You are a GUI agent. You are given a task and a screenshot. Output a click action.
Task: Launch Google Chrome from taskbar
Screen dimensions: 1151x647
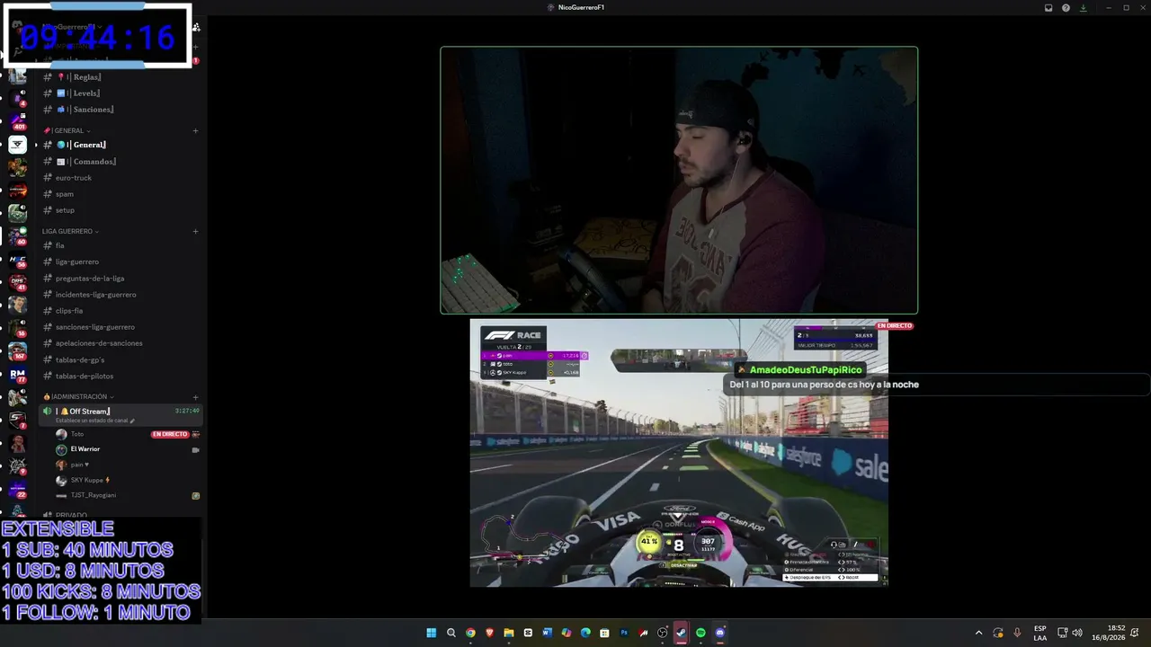470,633
